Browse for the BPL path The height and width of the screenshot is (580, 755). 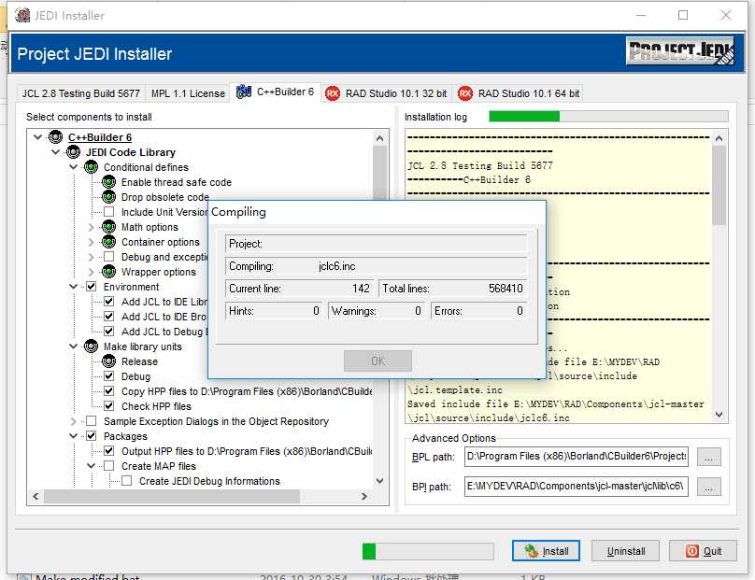coord(709,457)
